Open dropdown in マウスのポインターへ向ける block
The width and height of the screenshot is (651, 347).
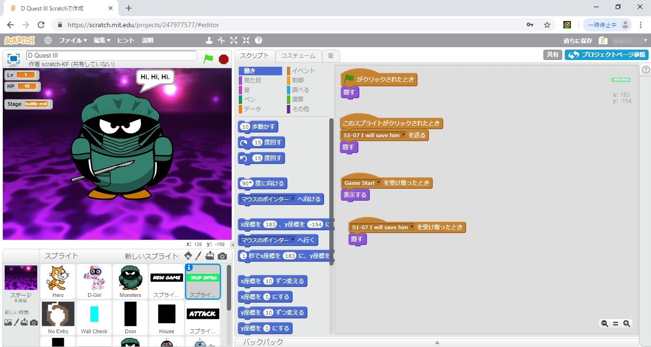[293, 199]
